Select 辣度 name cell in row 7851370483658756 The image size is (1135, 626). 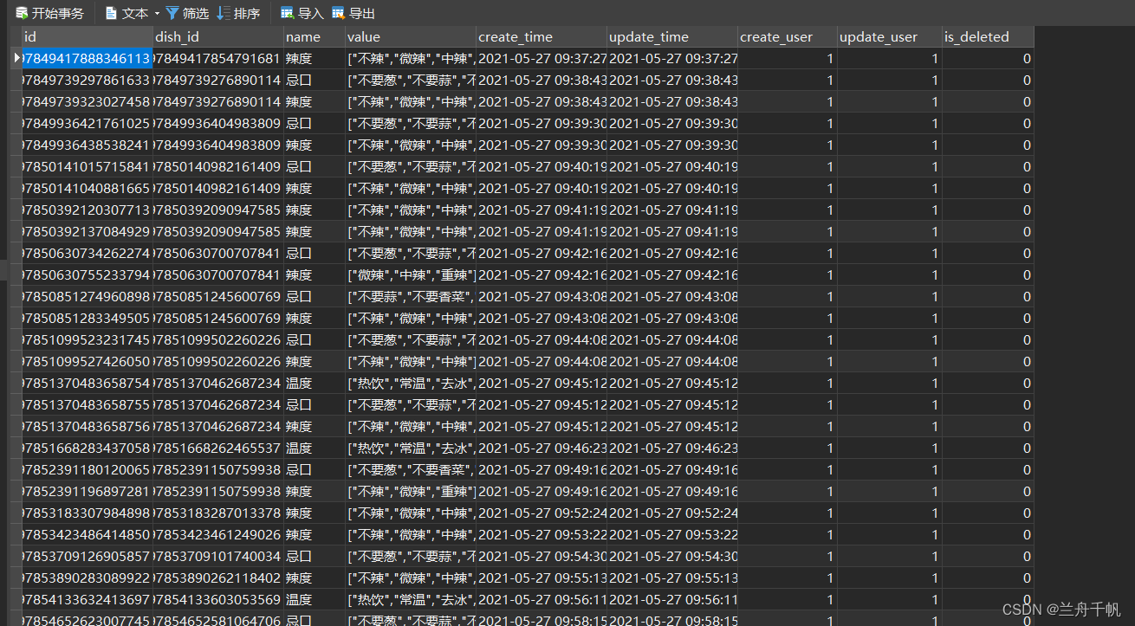point(314,426)
